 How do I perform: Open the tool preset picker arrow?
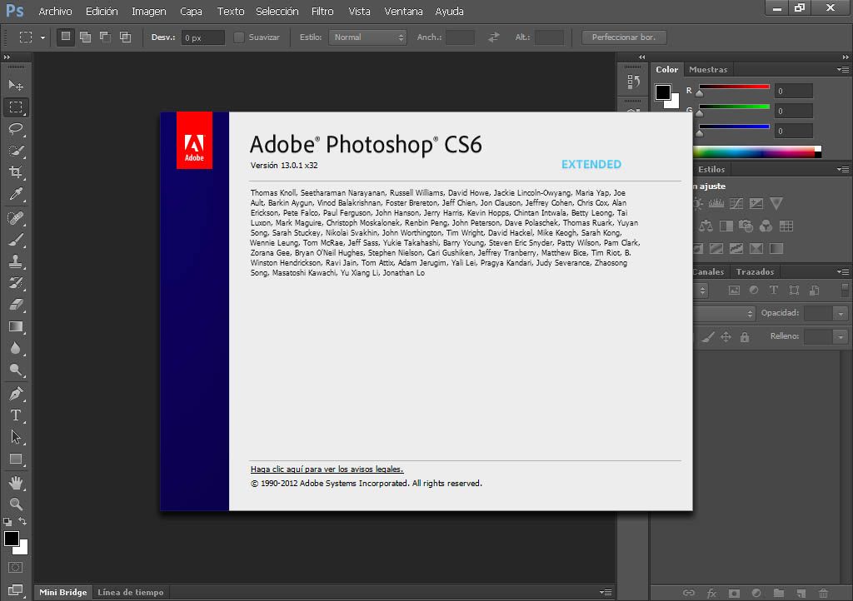click(42, 37)
